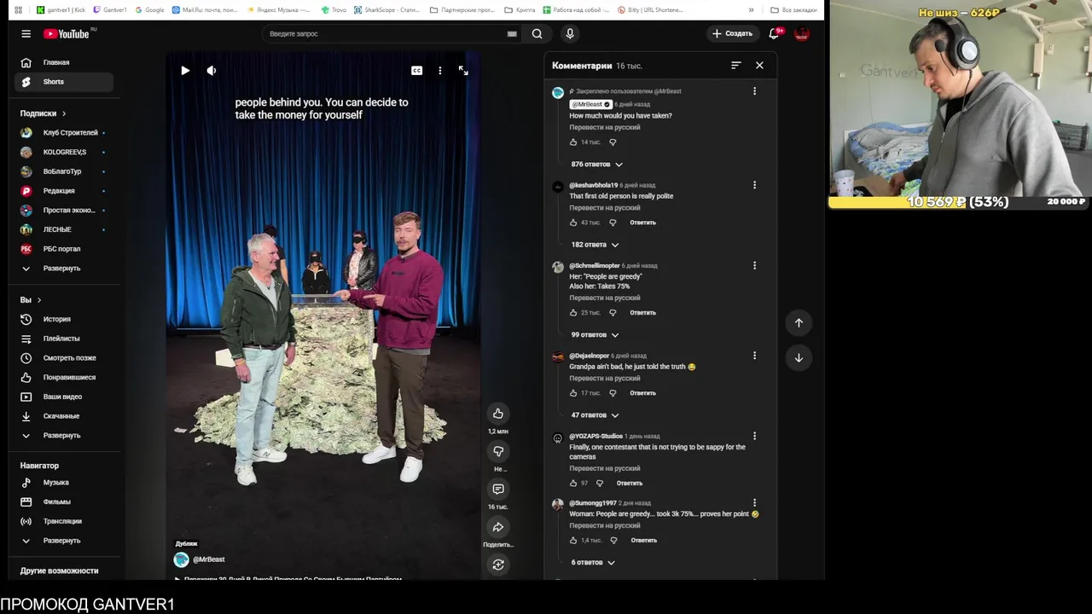The width and height of the screenshot is (1092, 614).
Task: Expand 47 replies under Dejaelnopor comment
Action: 595,415
